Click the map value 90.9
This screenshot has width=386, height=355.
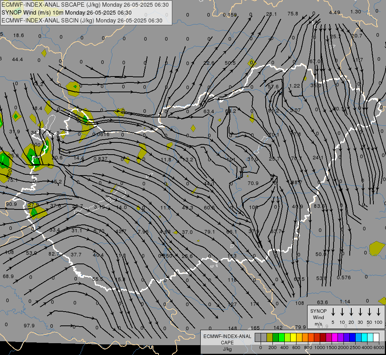point(11,204)
